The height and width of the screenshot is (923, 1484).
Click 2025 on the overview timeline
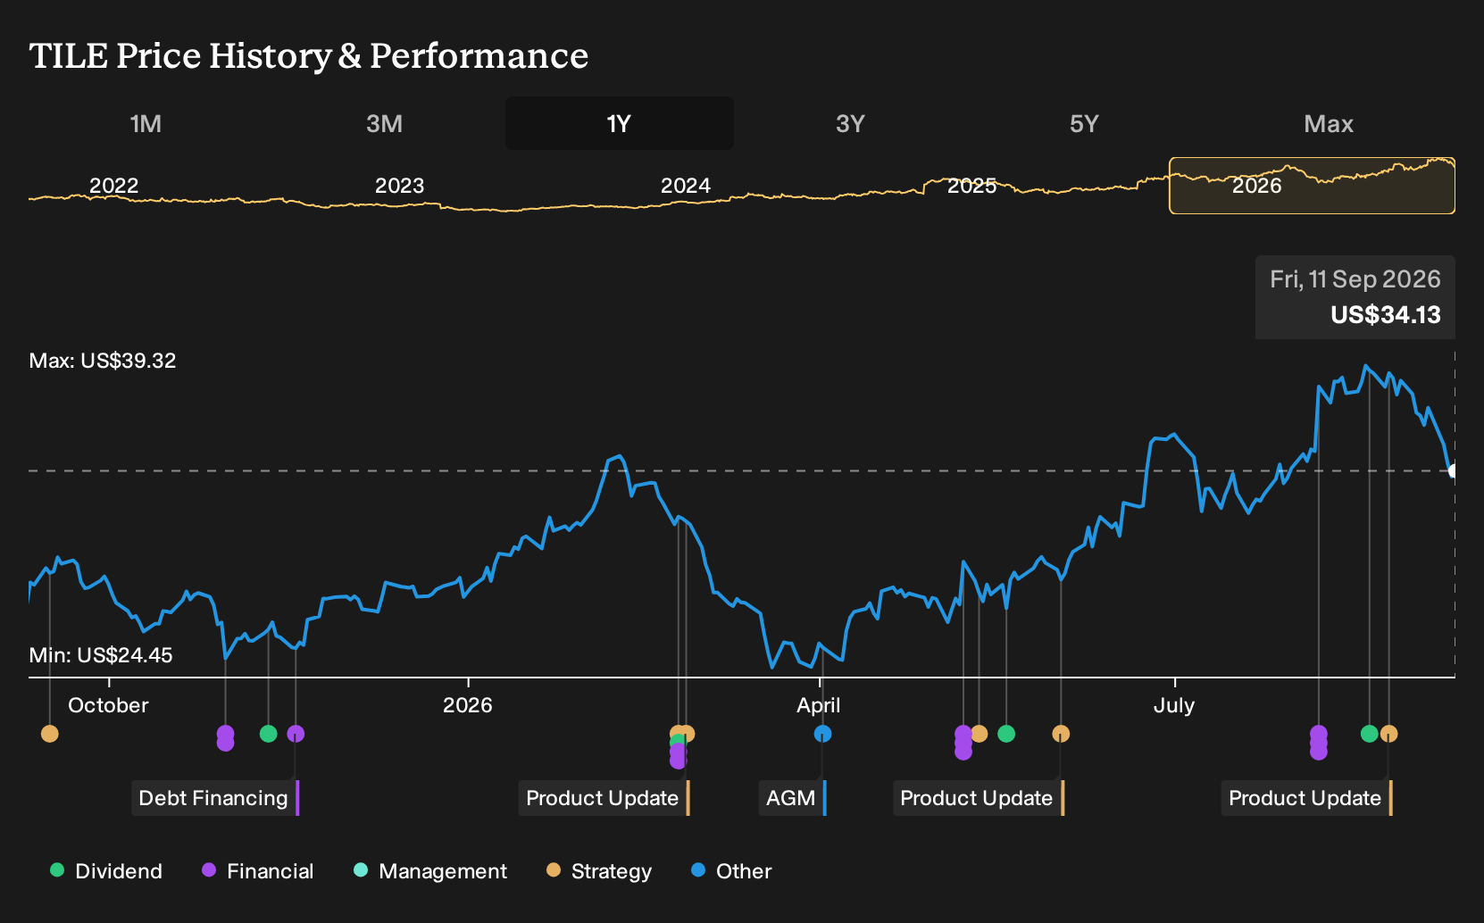pos(971,186)
